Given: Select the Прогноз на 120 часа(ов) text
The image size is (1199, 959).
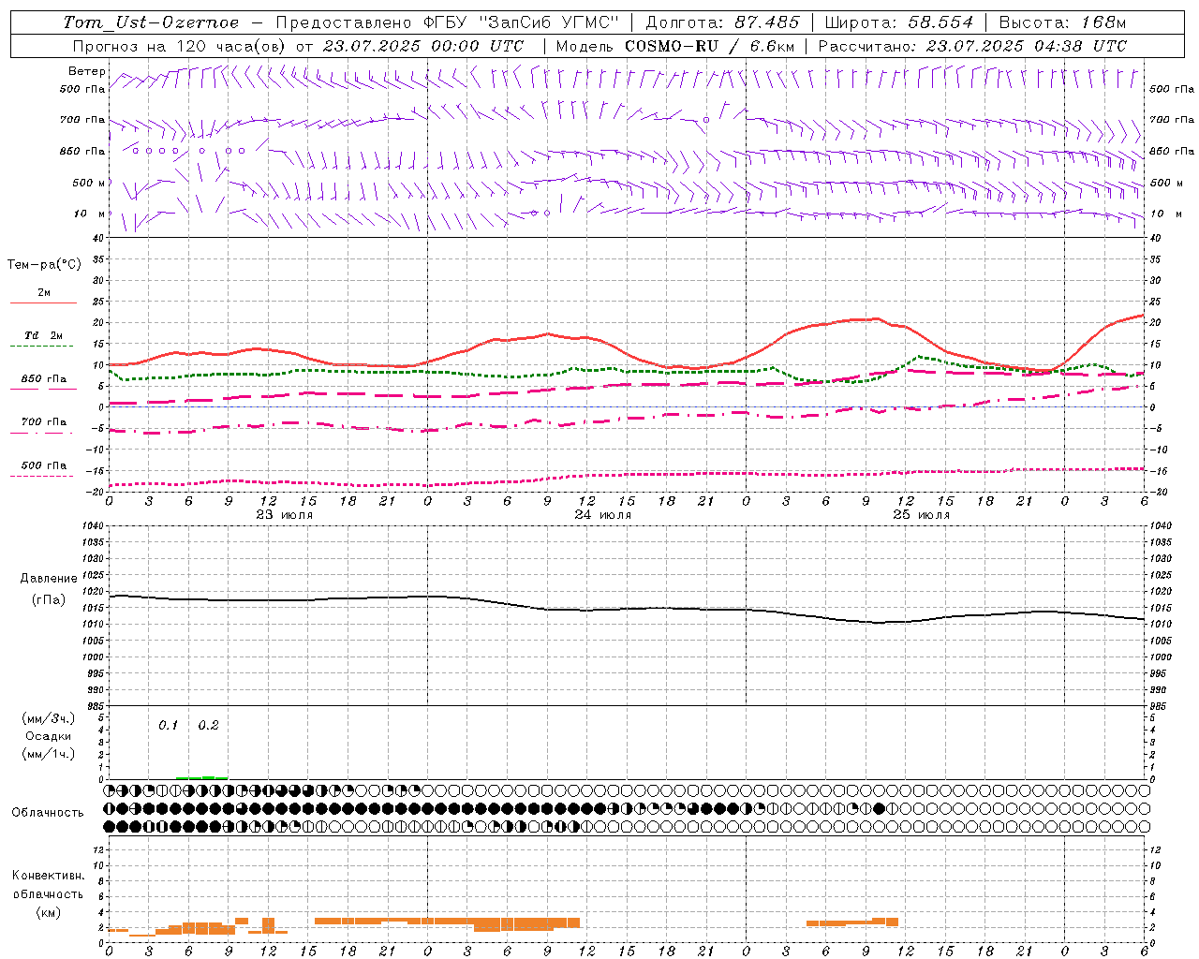Looking at the screenshot, I should [x=180, y=46].
